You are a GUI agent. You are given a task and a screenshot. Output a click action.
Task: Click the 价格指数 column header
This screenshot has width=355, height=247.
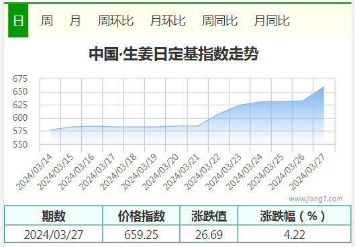coord(141,215)
